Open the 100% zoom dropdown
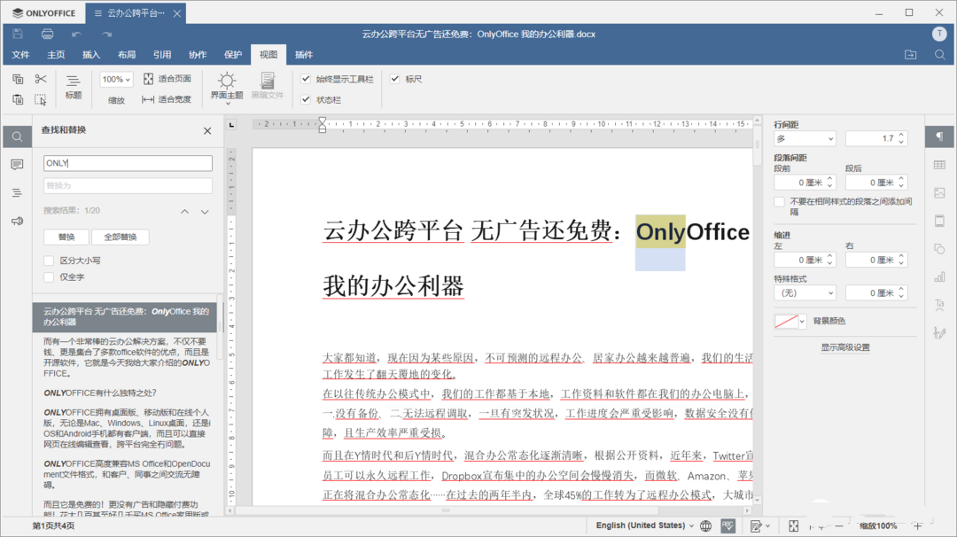The width and height of the screenshot is (957, 537). click(116, 80)
